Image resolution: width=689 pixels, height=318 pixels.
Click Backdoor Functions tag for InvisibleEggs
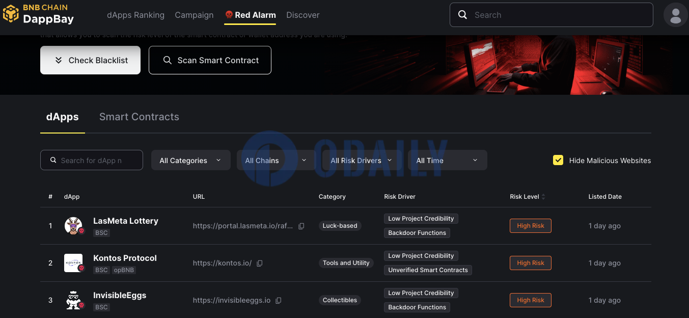417,307
